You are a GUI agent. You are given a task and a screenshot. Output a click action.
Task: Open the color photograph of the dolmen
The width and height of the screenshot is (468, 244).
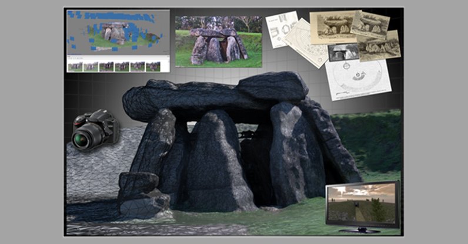pyautogui.click(x=219, y=42)
